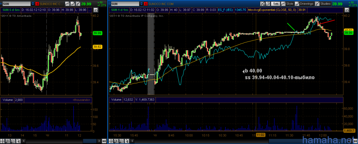Open the Drawings menu

(304, 4)
